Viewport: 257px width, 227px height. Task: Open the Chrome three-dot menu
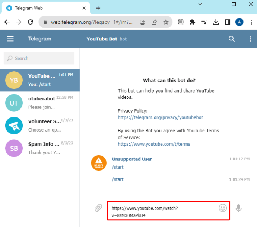(x=250, y=22)
